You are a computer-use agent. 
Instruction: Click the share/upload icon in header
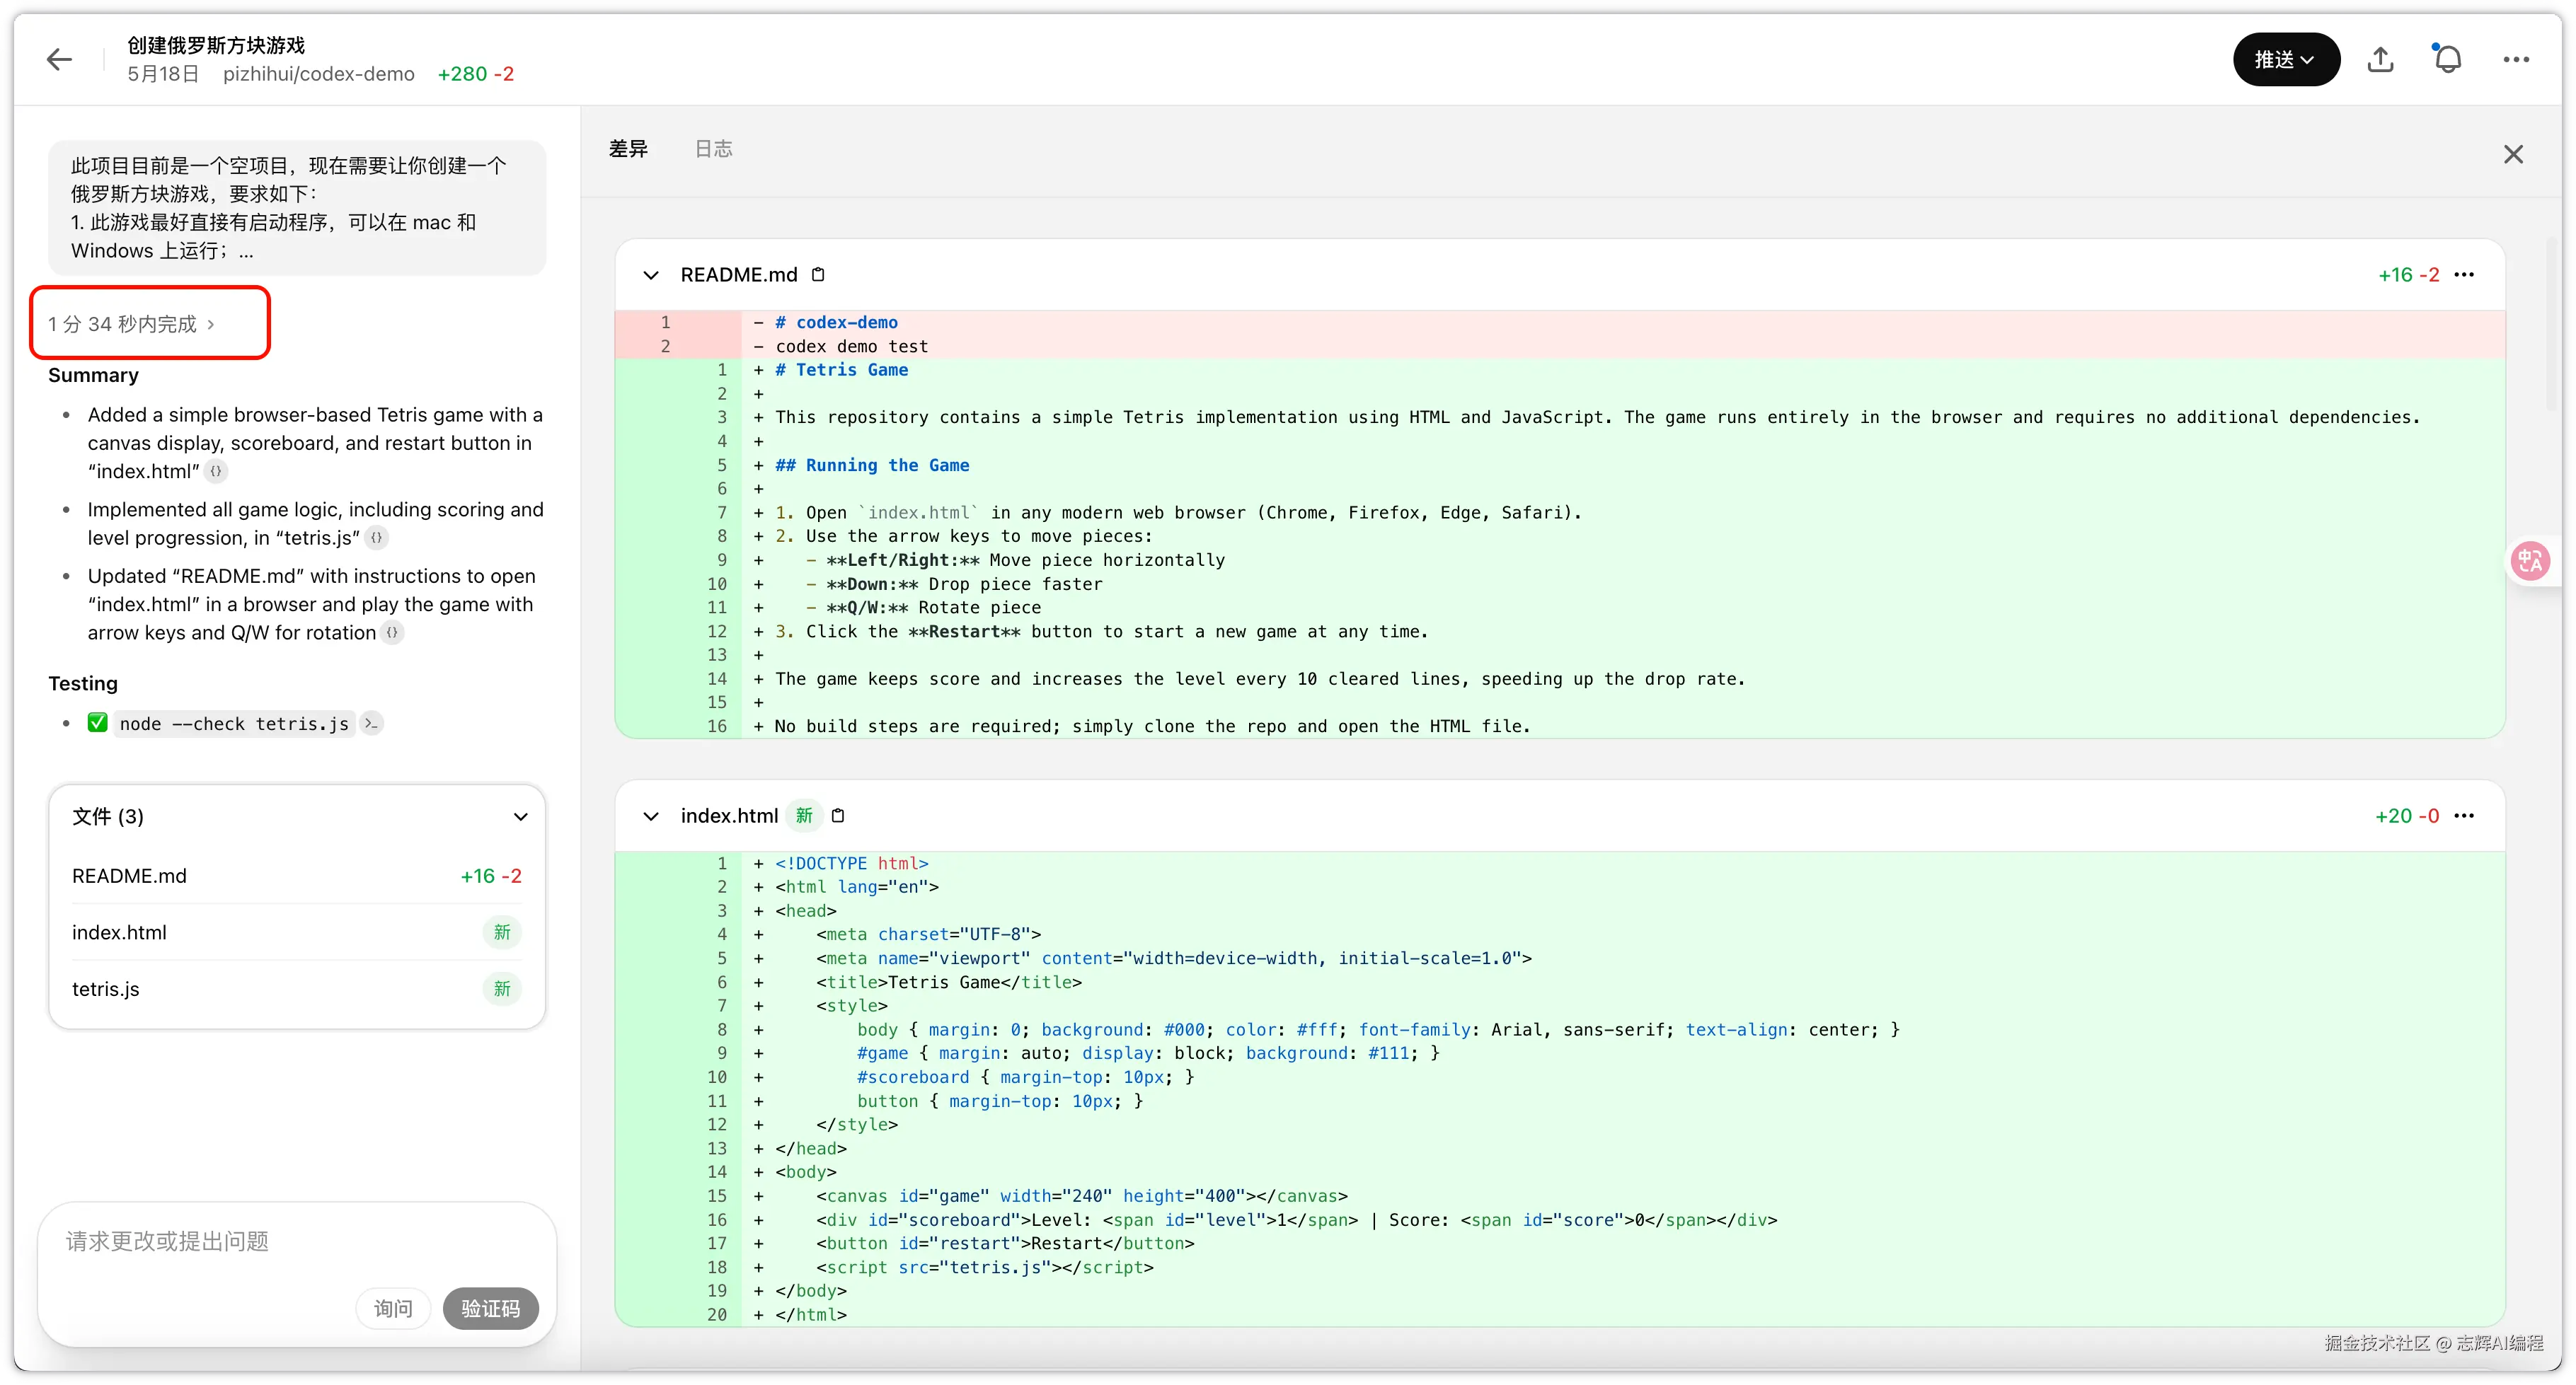tap(2380, 60)
